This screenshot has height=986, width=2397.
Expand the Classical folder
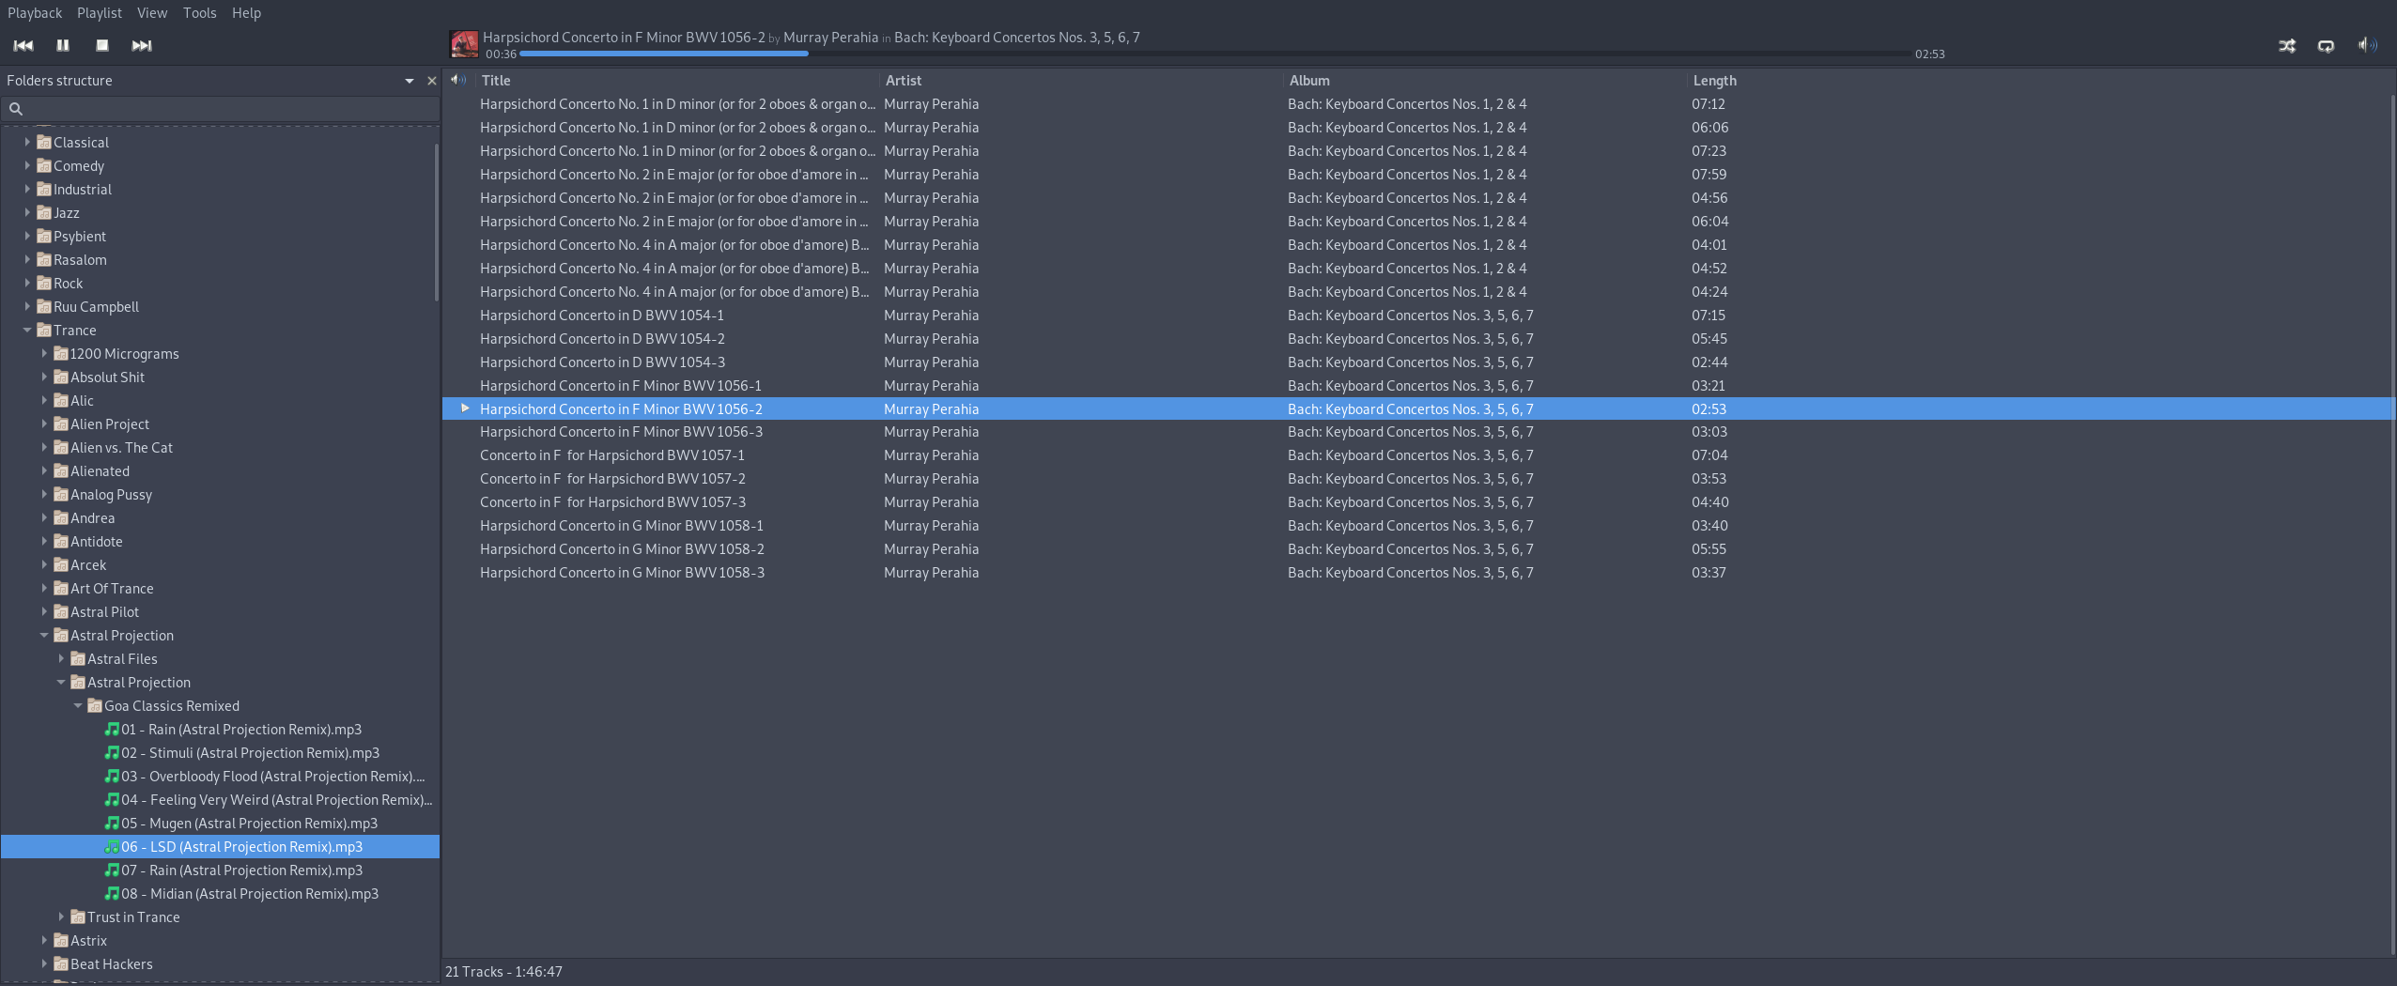tap(27, 142)
